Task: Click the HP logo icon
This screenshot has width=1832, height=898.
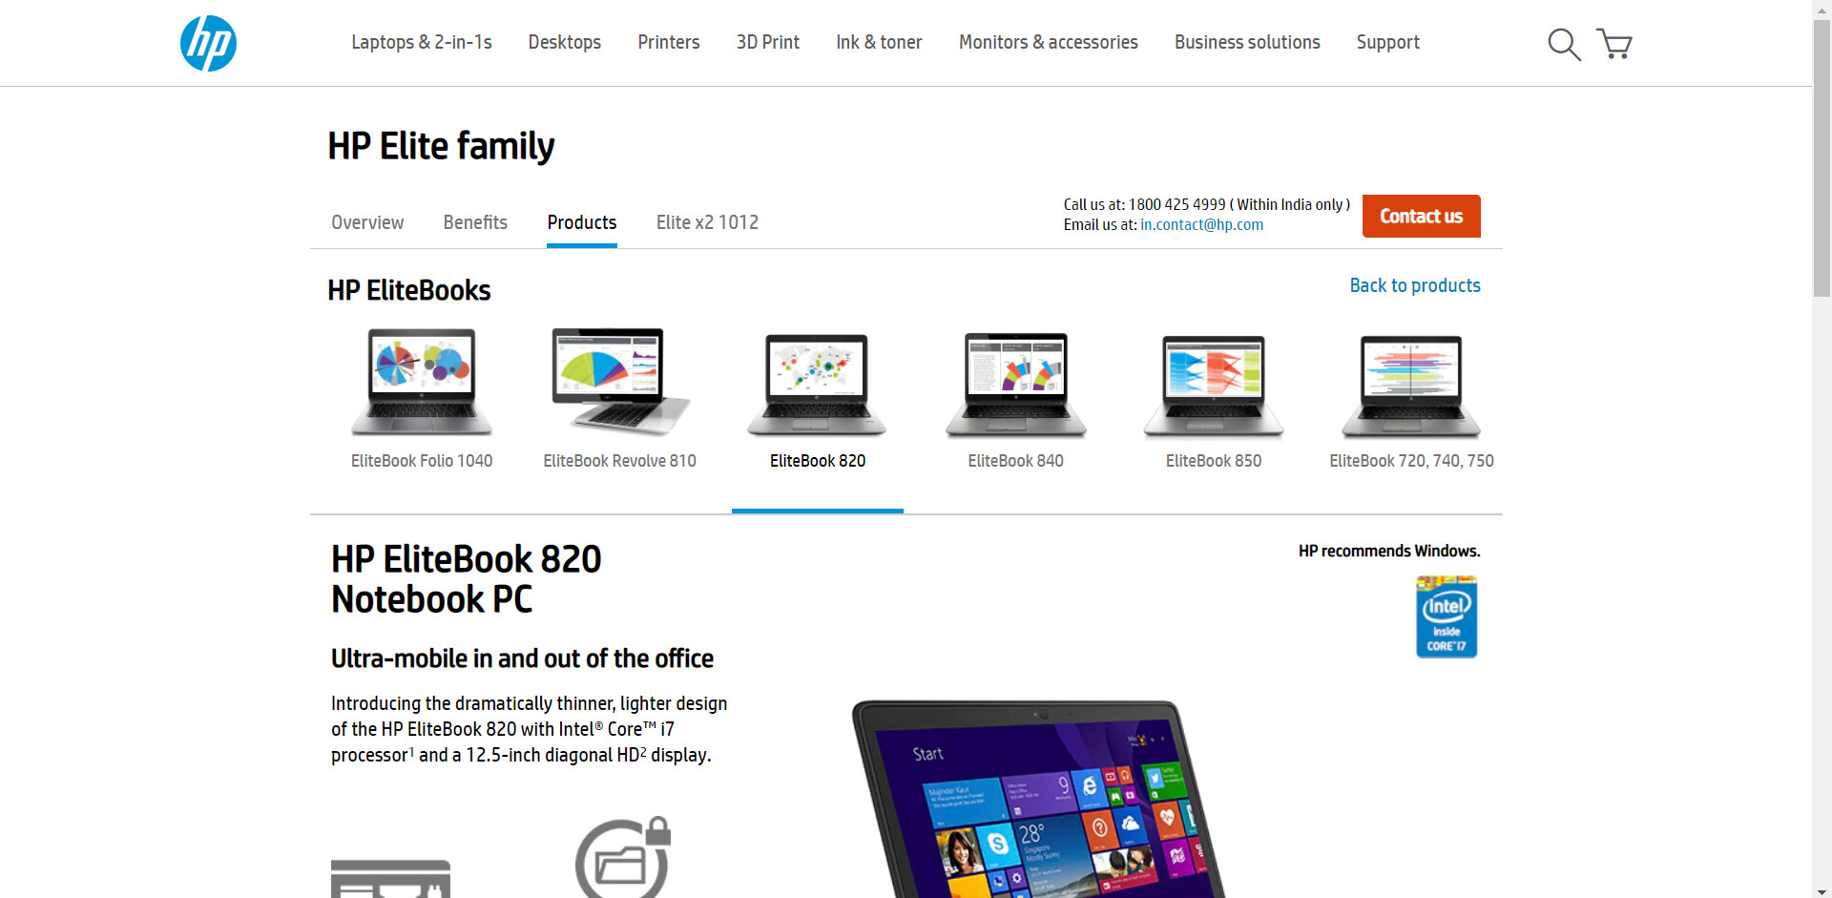Action: click(x=208, y=43)
